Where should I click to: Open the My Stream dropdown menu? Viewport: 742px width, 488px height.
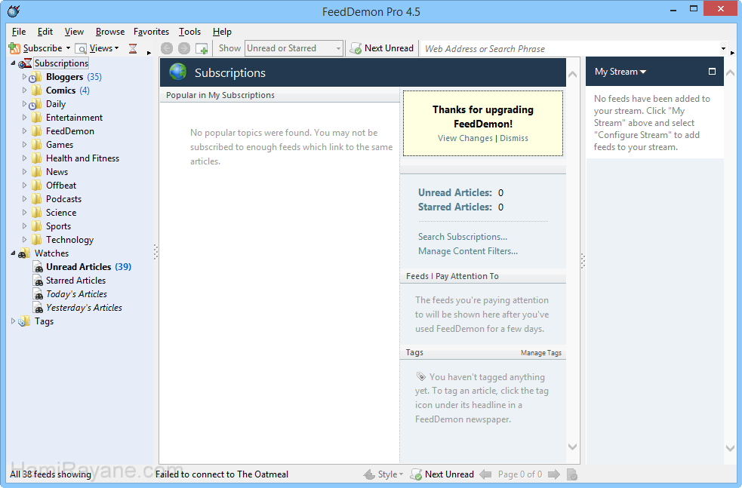pos(620,72)
